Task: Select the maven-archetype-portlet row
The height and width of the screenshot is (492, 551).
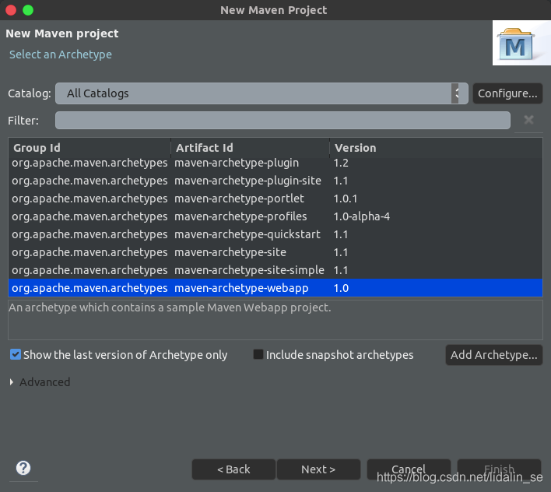Action: (275, 199)
